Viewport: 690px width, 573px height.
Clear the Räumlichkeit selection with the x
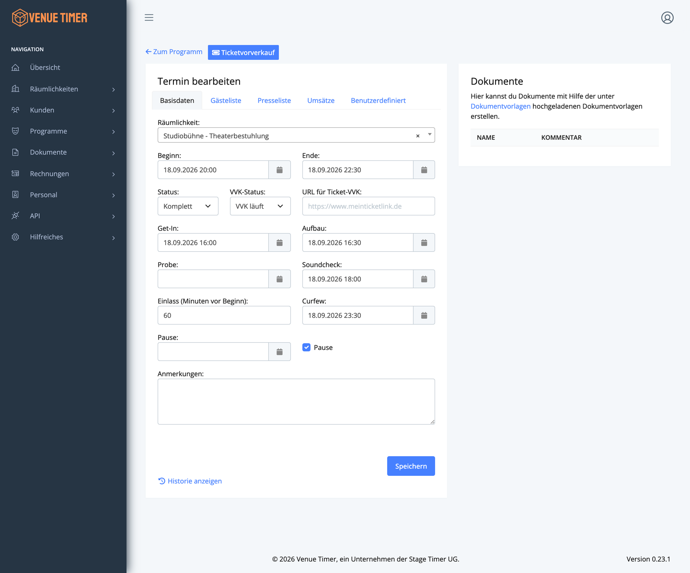pos(418,136)
